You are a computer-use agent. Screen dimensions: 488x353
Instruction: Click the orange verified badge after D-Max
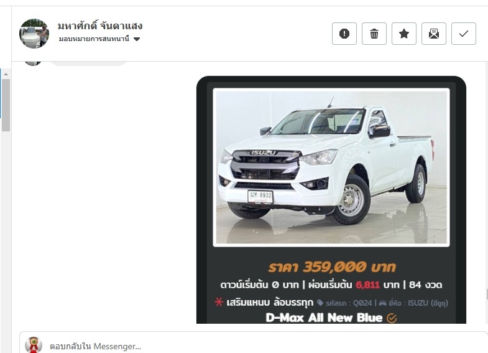pyautogui.click(x=392, y=318)
